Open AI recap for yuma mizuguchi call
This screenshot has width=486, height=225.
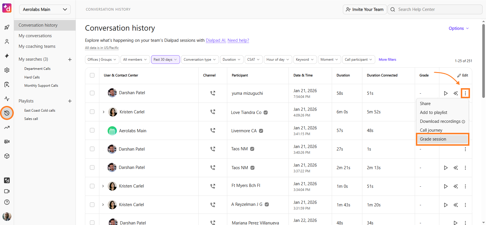click(x=456, y=93)
